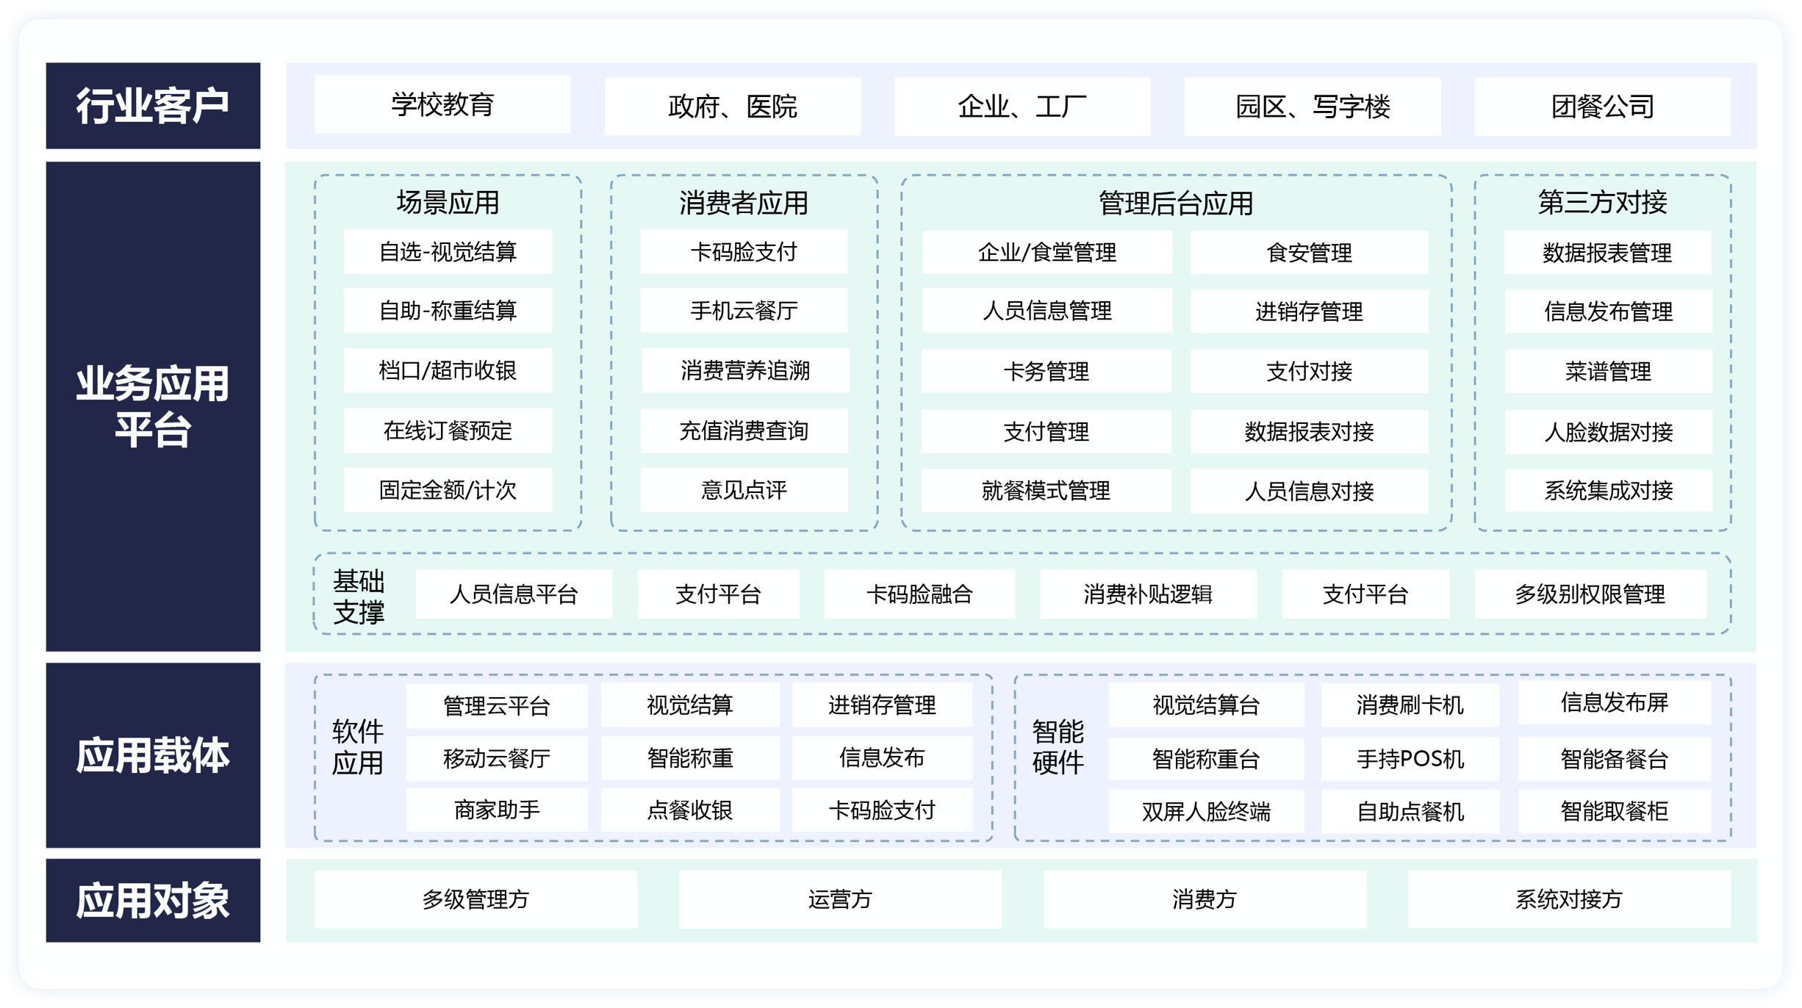Click the 智能称重台 item

coord(1206,759)
